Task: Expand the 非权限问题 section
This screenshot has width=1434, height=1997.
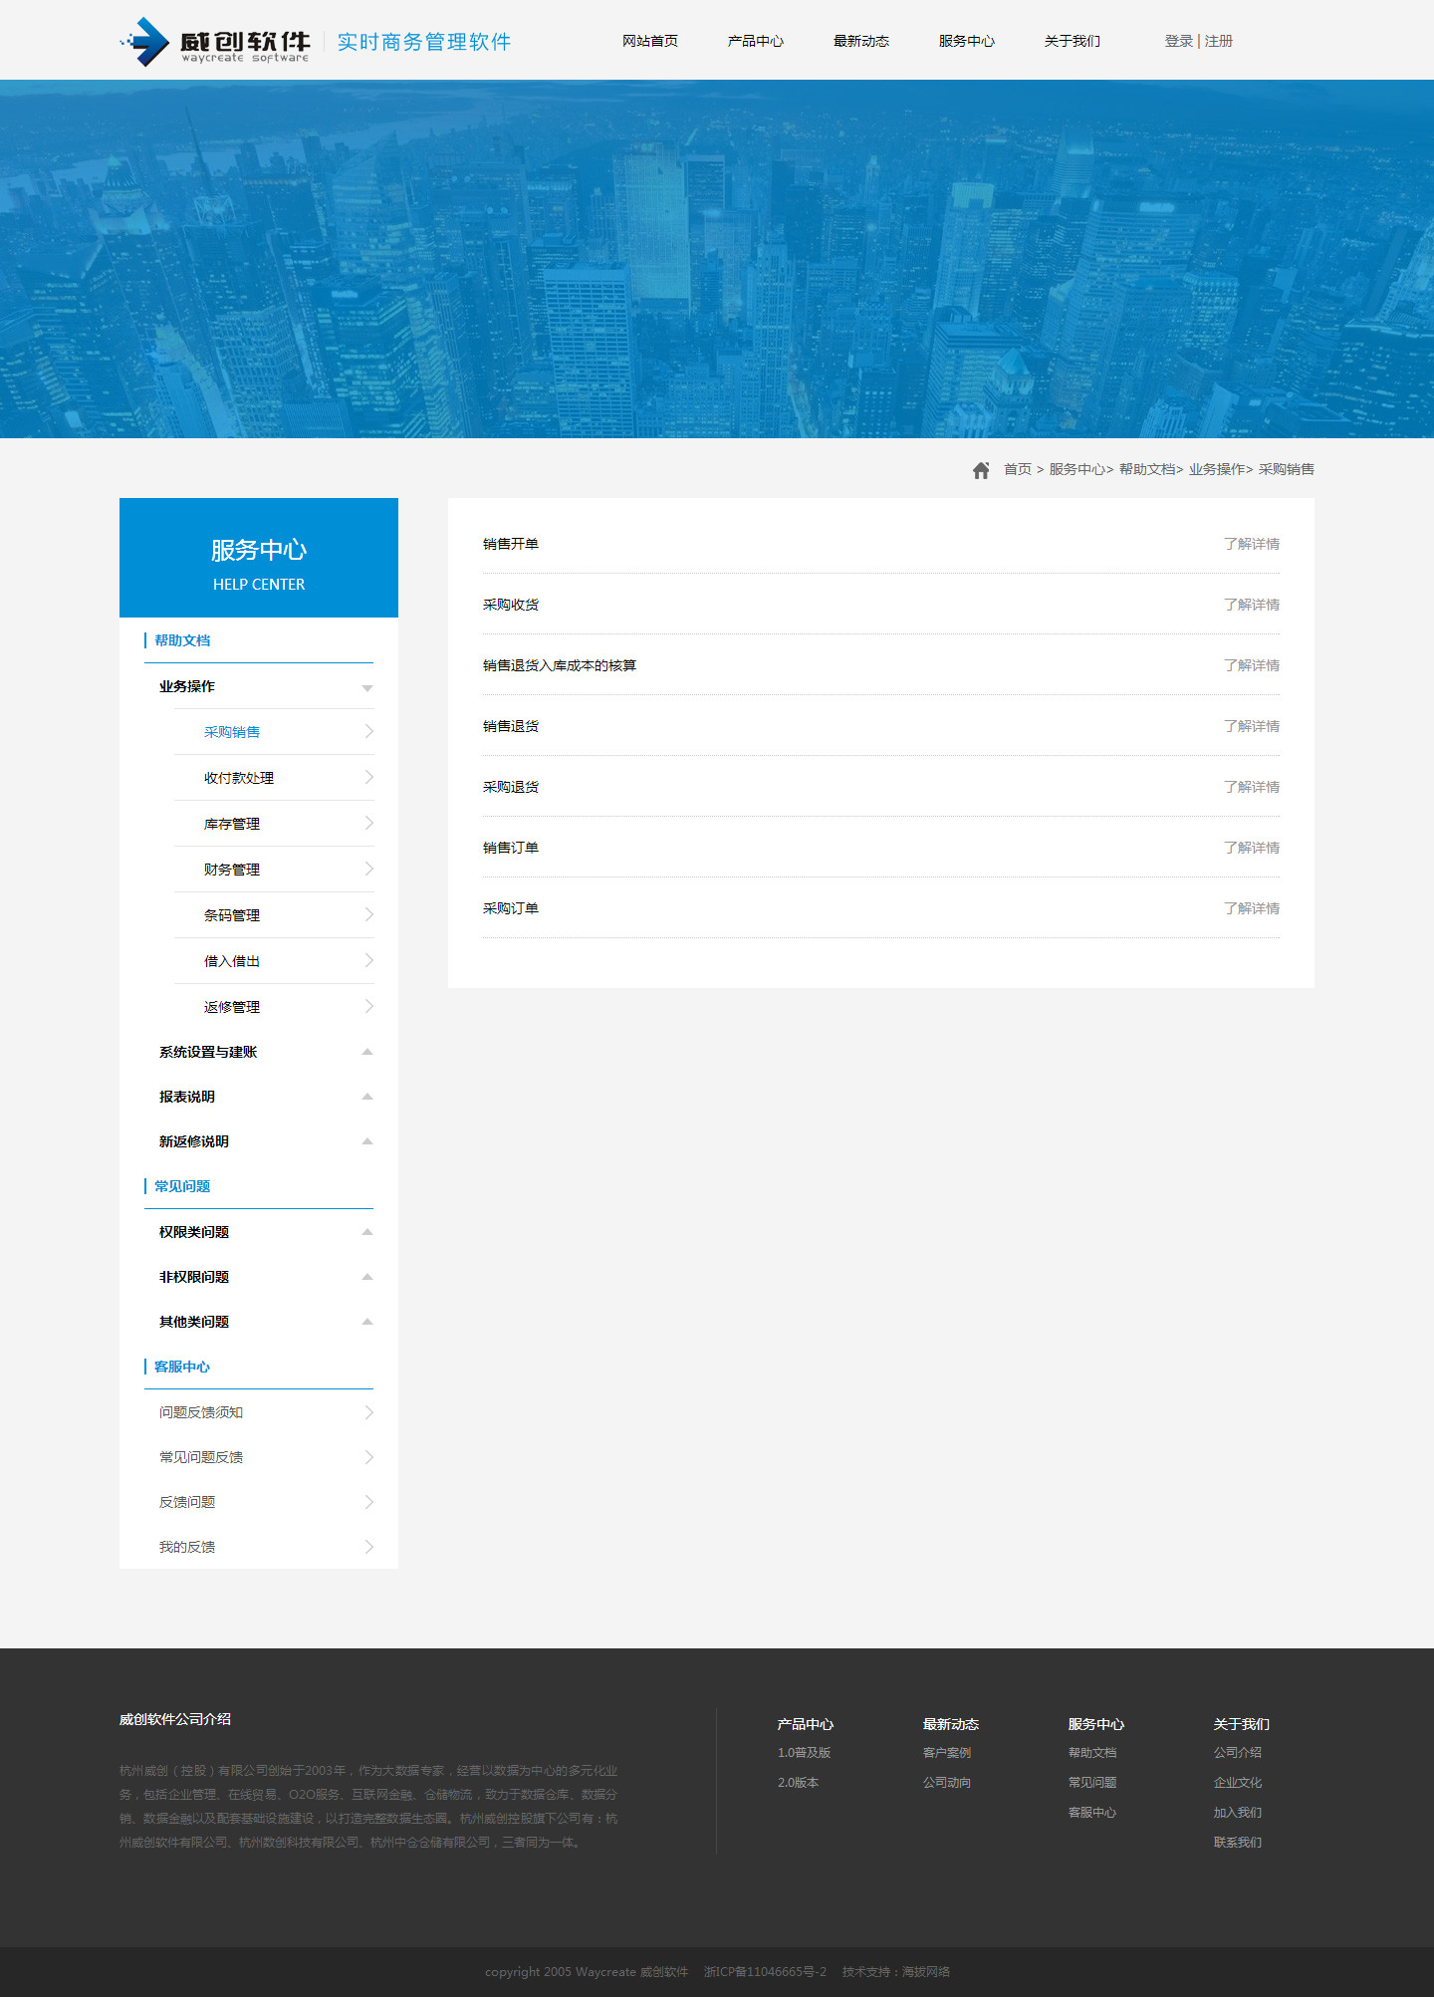Action: [367, 1277]
